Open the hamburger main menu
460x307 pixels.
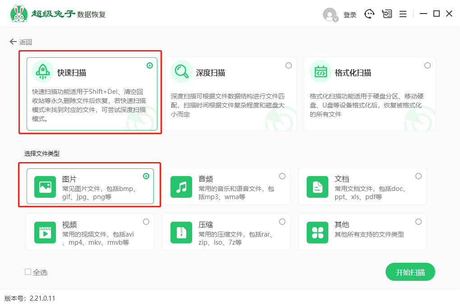pos(403,14)
